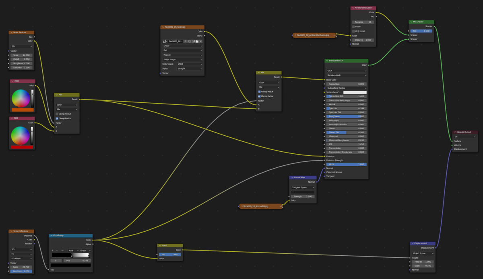Enable Clamp Result in Mix node near RGB nodes

[57, 114]
